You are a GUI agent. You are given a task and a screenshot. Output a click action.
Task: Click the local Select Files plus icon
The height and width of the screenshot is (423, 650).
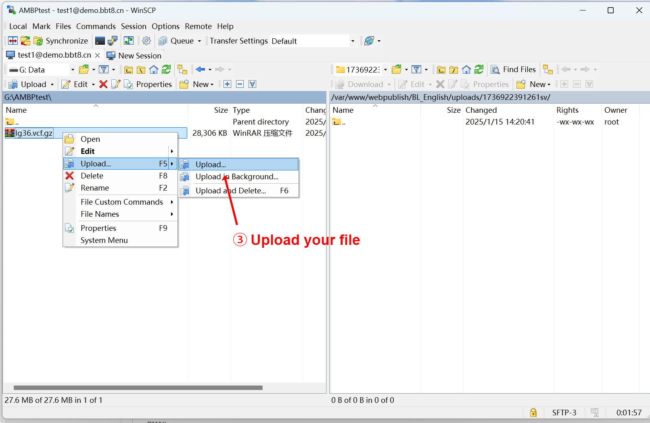(228, 84)
